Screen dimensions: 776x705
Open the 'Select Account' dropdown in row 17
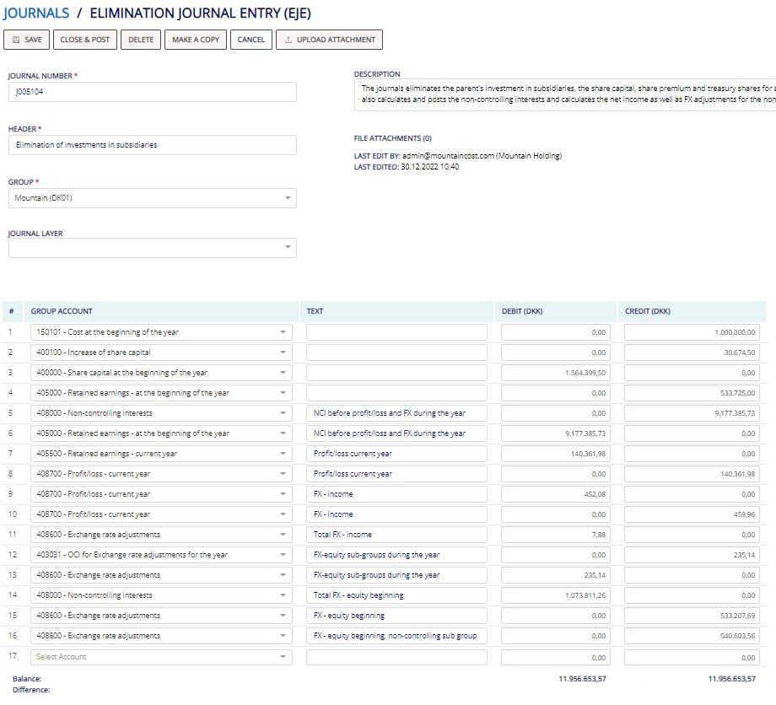click(161, 657)
